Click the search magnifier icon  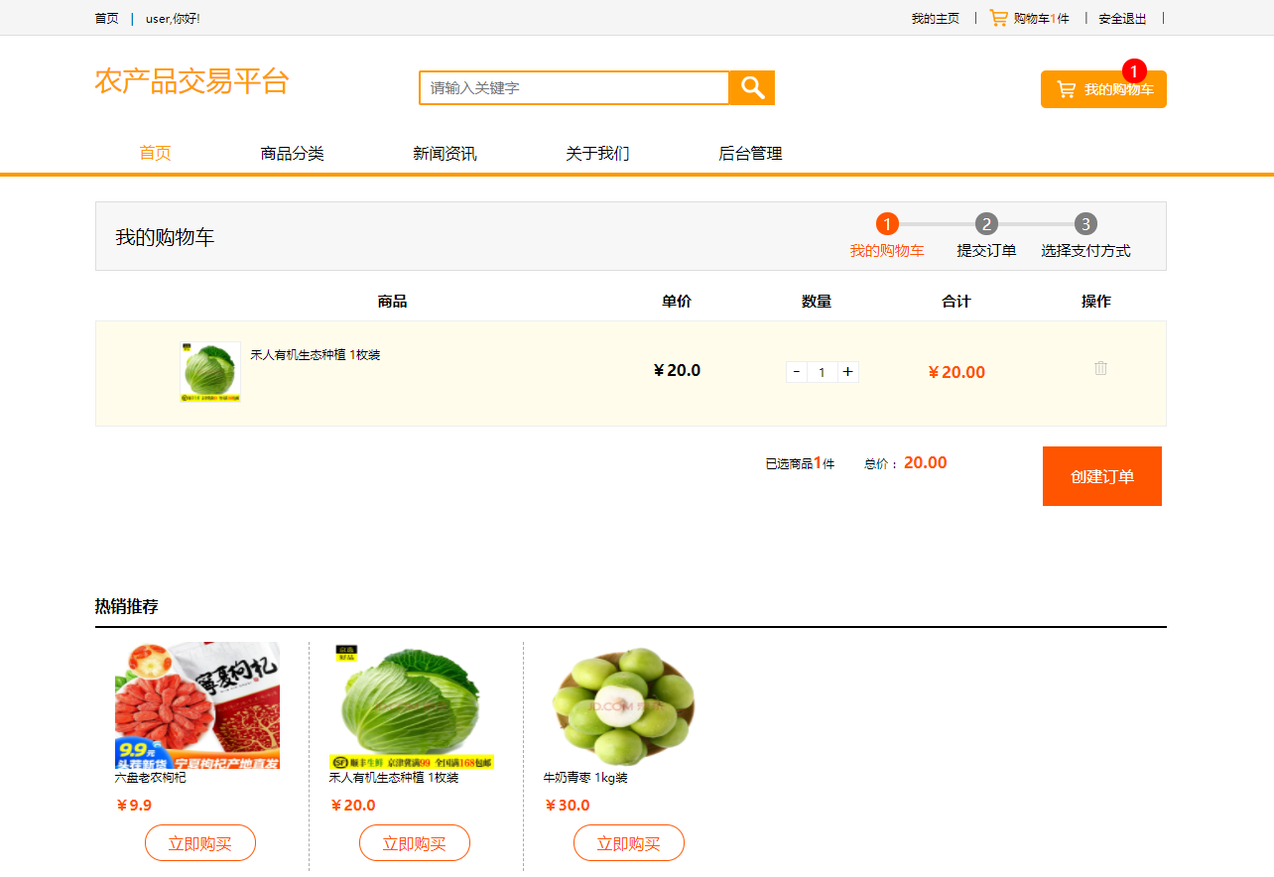751,87
